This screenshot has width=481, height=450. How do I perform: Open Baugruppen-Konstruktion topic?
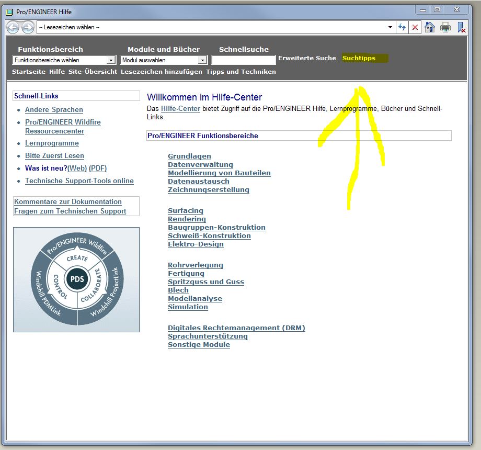[x=216, y=228]
